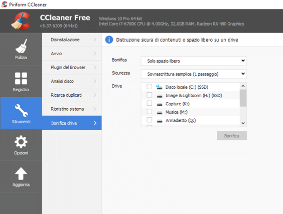Expand the Disinstallazione chevron
This screenshot has height=214, width=283.
(95, 40)
